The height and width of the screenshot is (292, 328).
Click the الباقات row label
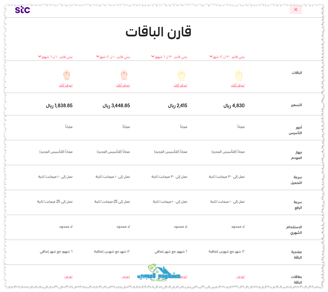297,73
